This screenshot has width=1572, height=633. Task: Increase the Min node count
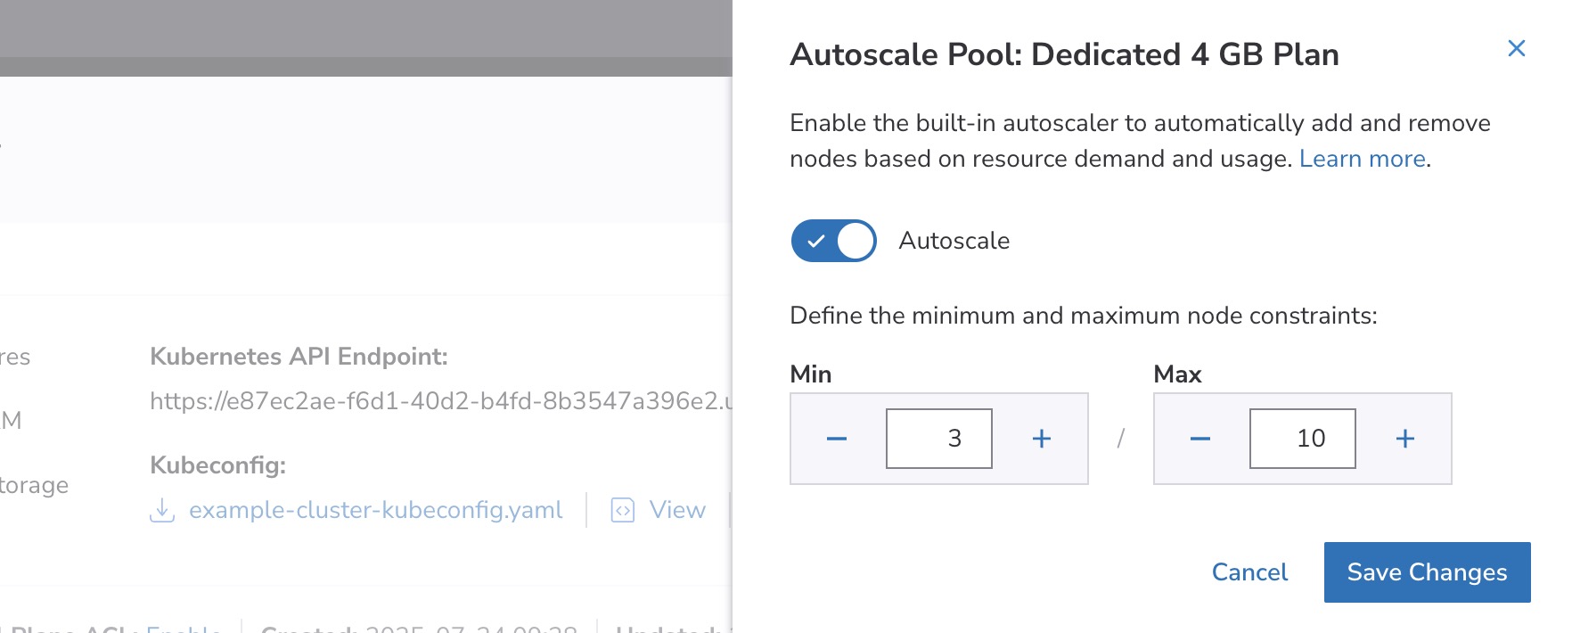click(1041, 439)
